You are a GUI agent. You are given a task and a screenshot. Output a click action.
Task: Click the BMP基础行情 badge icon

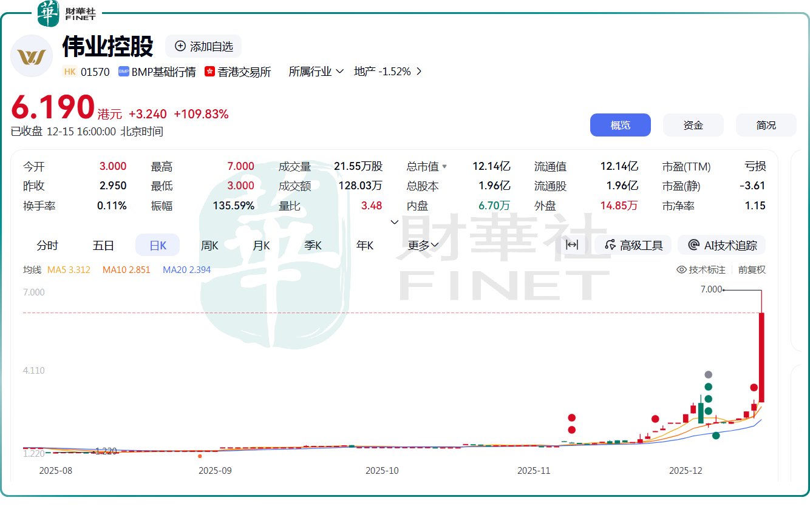click(123, 72)
